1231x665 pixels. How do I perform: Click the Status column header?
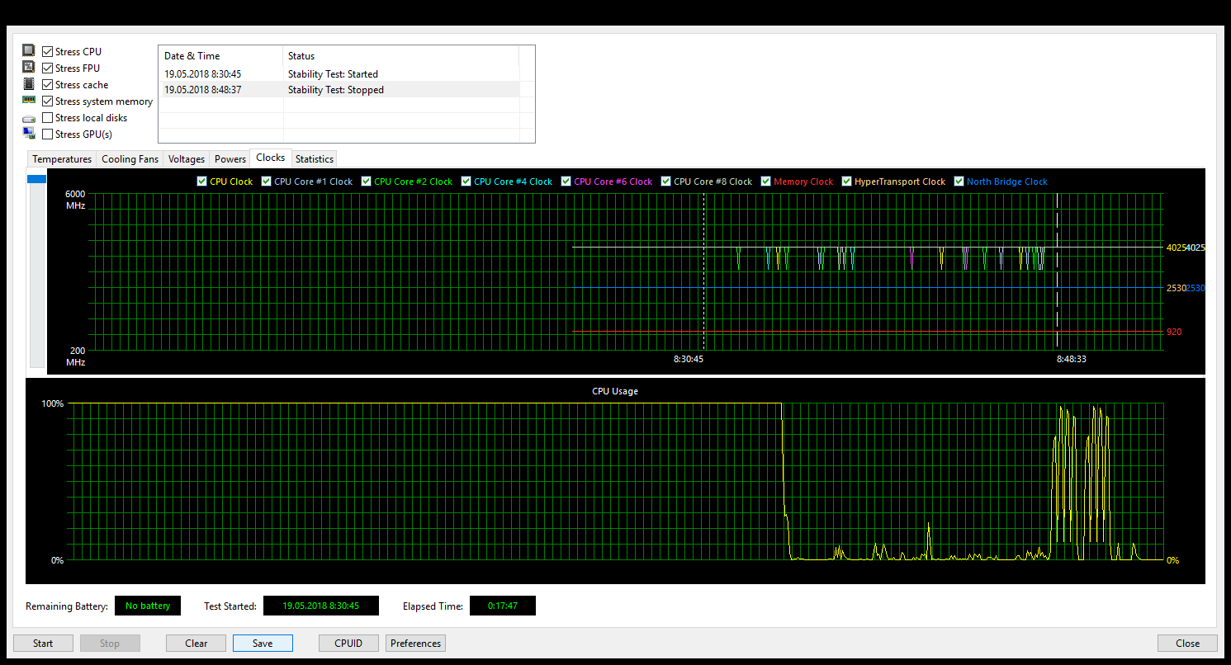[x=401, y=56]
